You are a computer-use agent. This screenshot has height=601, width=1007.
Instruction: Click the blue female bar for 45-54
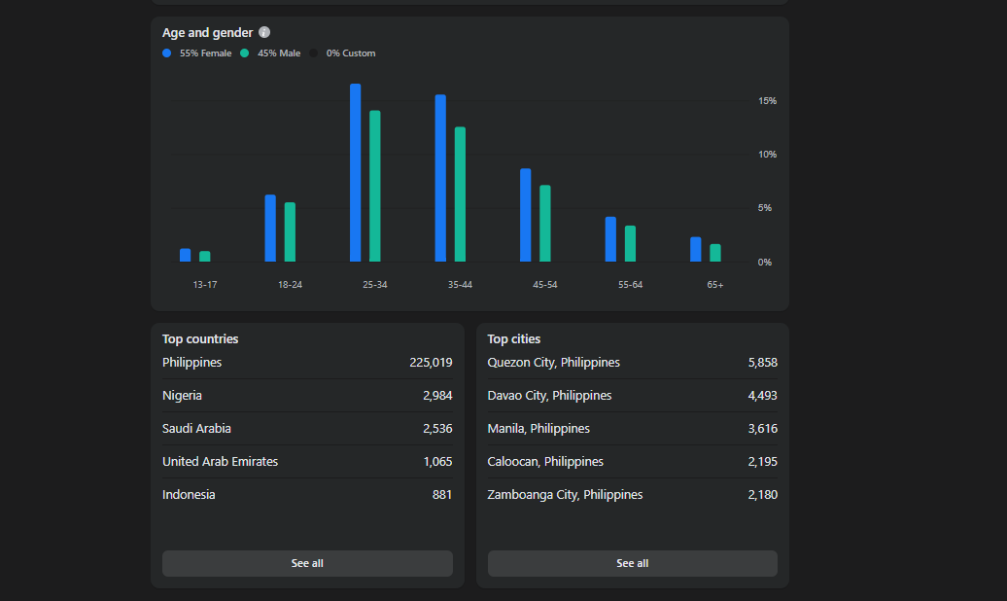(x=525, y=215)
